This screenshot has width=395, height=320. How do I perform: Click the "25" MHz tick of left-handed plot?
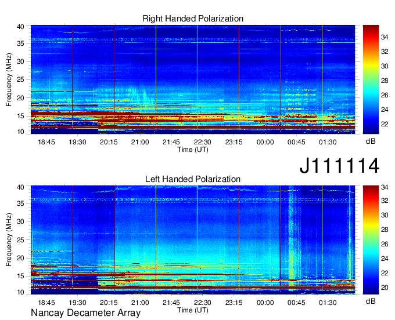click(x=21, y=240)
